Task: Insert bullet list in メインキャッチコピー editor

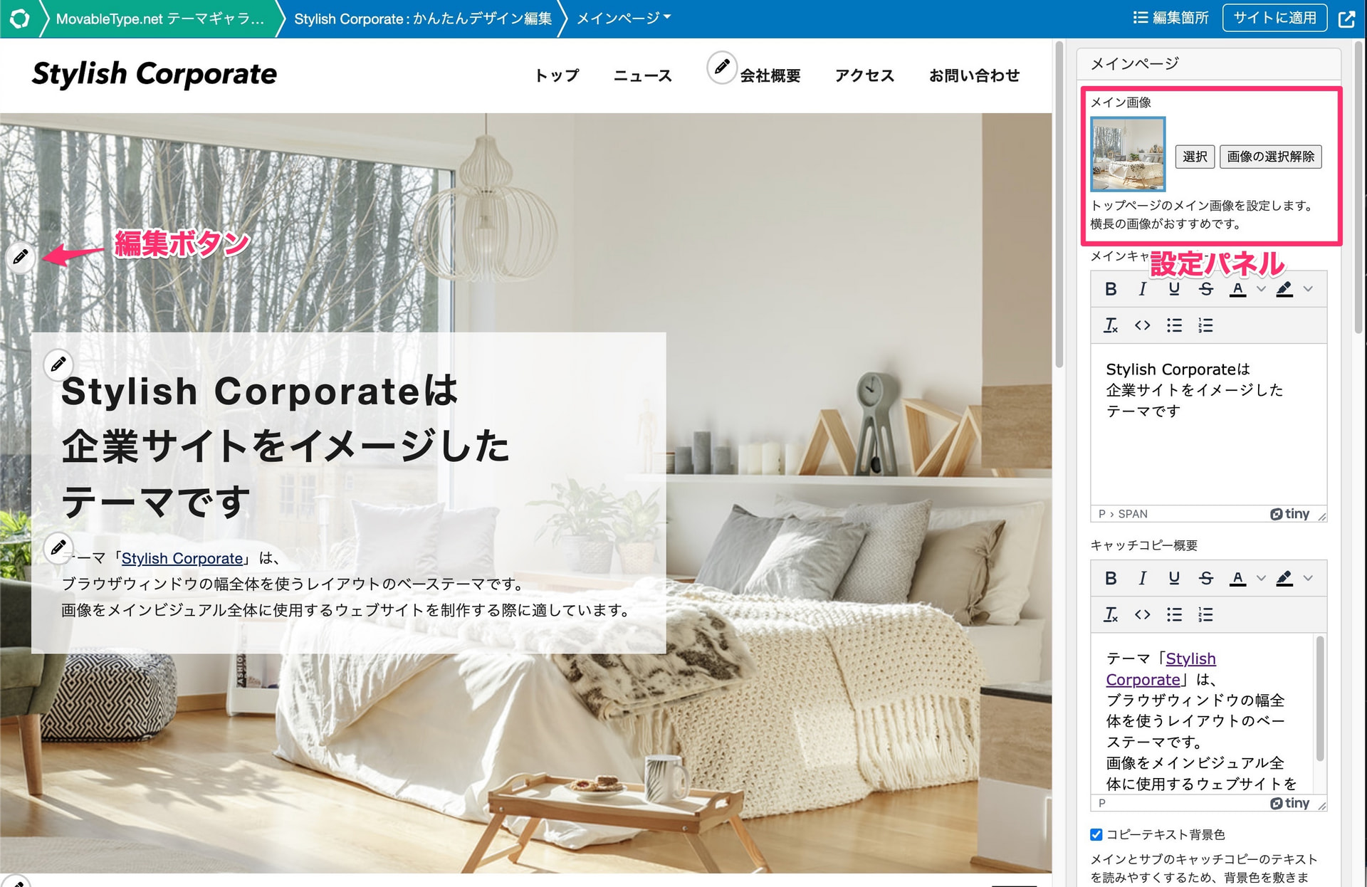Action: 1174,325
